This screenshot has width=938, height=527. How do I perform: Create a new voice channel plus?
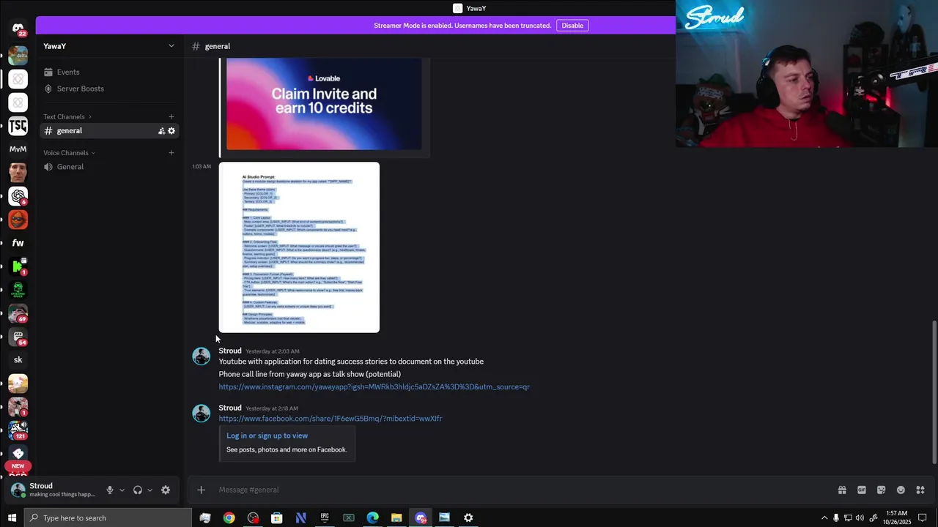click(171, 153)
